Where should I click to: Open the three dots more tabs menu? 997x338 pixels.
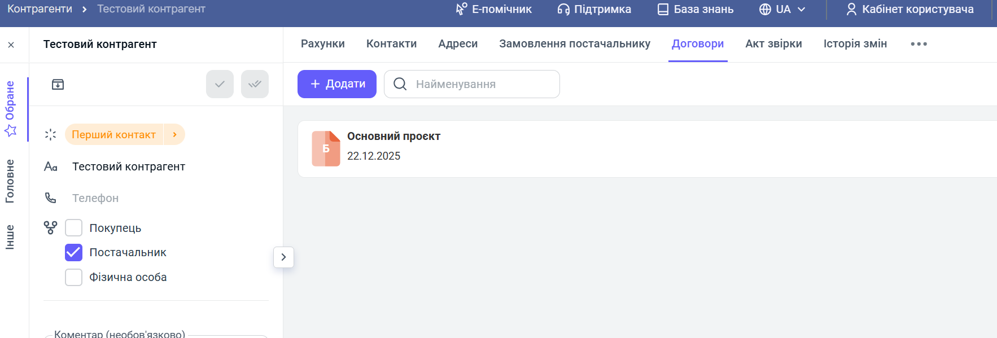pos(919,44)
